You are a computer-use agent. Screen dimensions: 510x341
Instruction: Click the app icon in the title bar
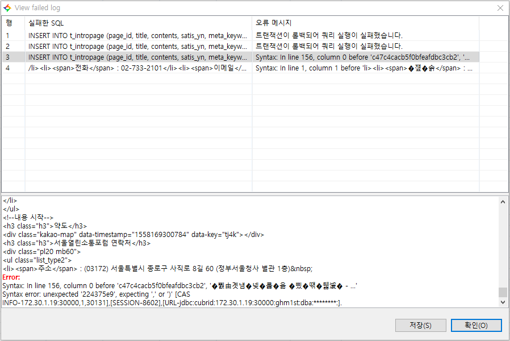pos(7,8)
